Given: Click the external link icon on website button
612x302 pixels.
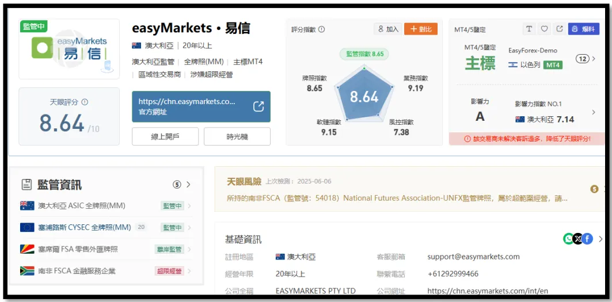Looking at the screenshot, I should click(259, 106).
